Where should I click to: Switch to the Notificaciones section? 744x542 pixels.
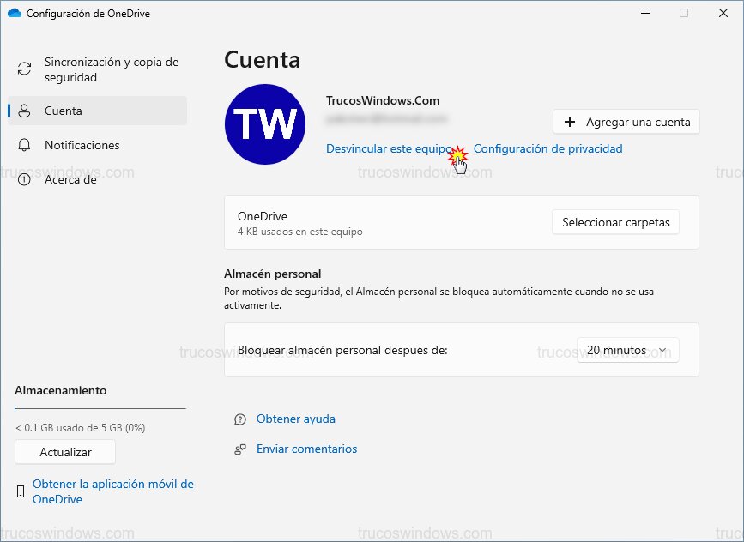click(82, 145)
